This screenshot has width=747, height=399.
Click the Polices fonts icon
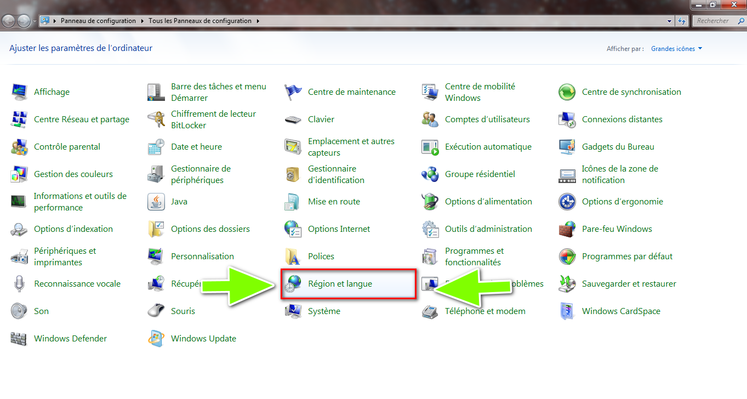[x=293, y=256]
